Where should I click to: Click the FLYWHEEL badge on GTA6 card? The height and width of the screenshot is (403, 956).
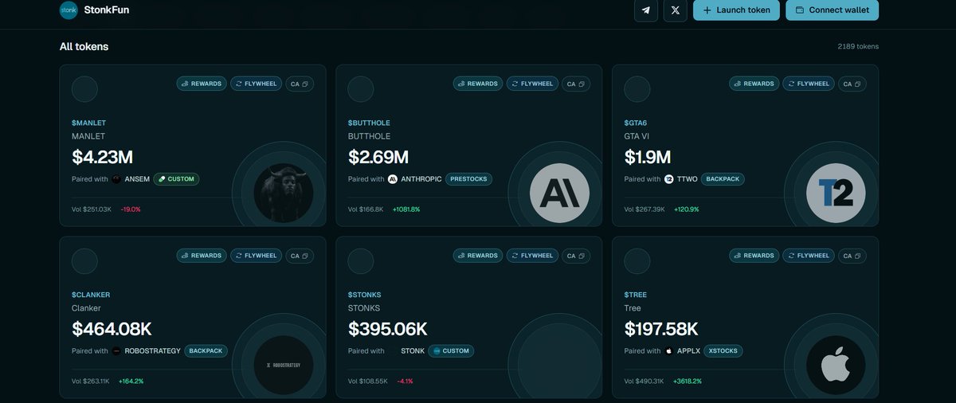(x=809, y=84)
